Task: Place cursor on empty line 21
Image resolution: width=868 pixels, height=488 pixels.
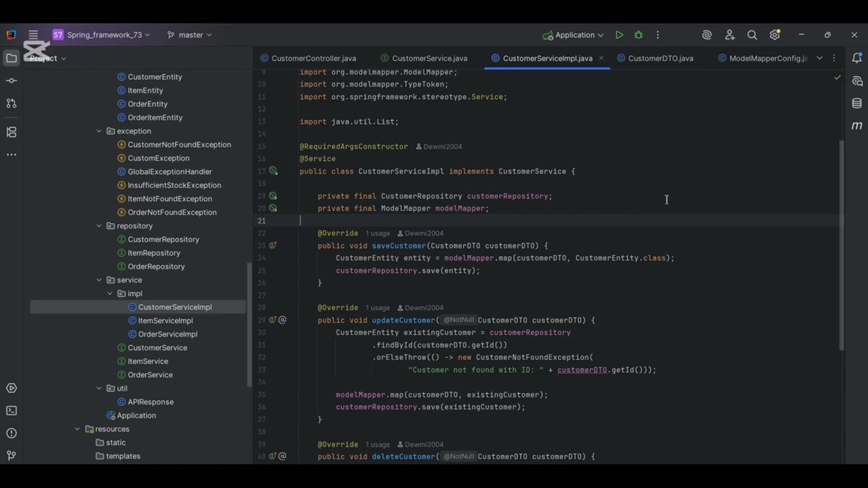Action: (549, 221)
